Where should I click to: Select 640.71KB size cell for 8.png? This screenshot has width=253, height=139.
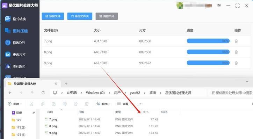[x=101, y=52]
